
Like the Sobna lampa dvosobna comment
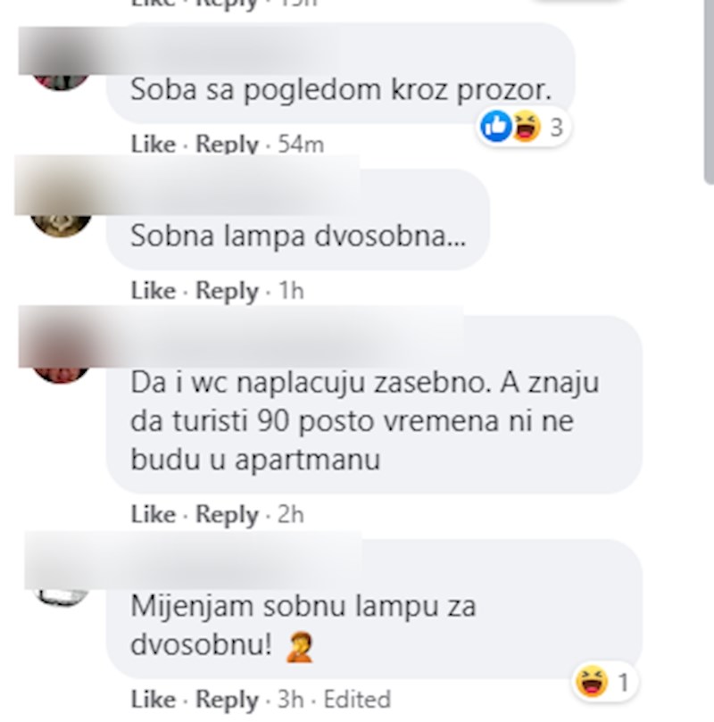pos(154,291)
